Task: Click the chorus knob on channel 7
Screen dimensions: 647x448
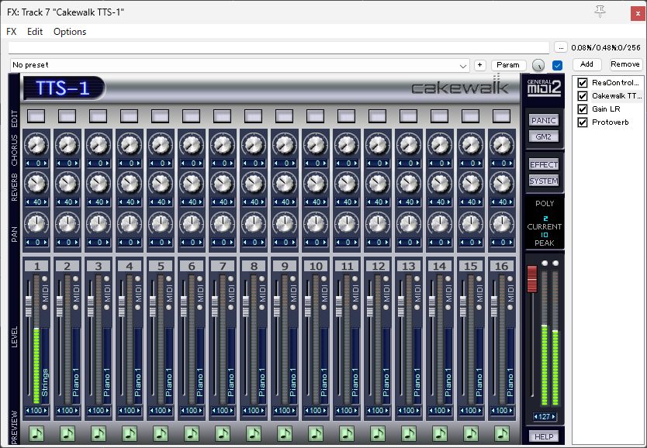Action: (x=223, y=145)
